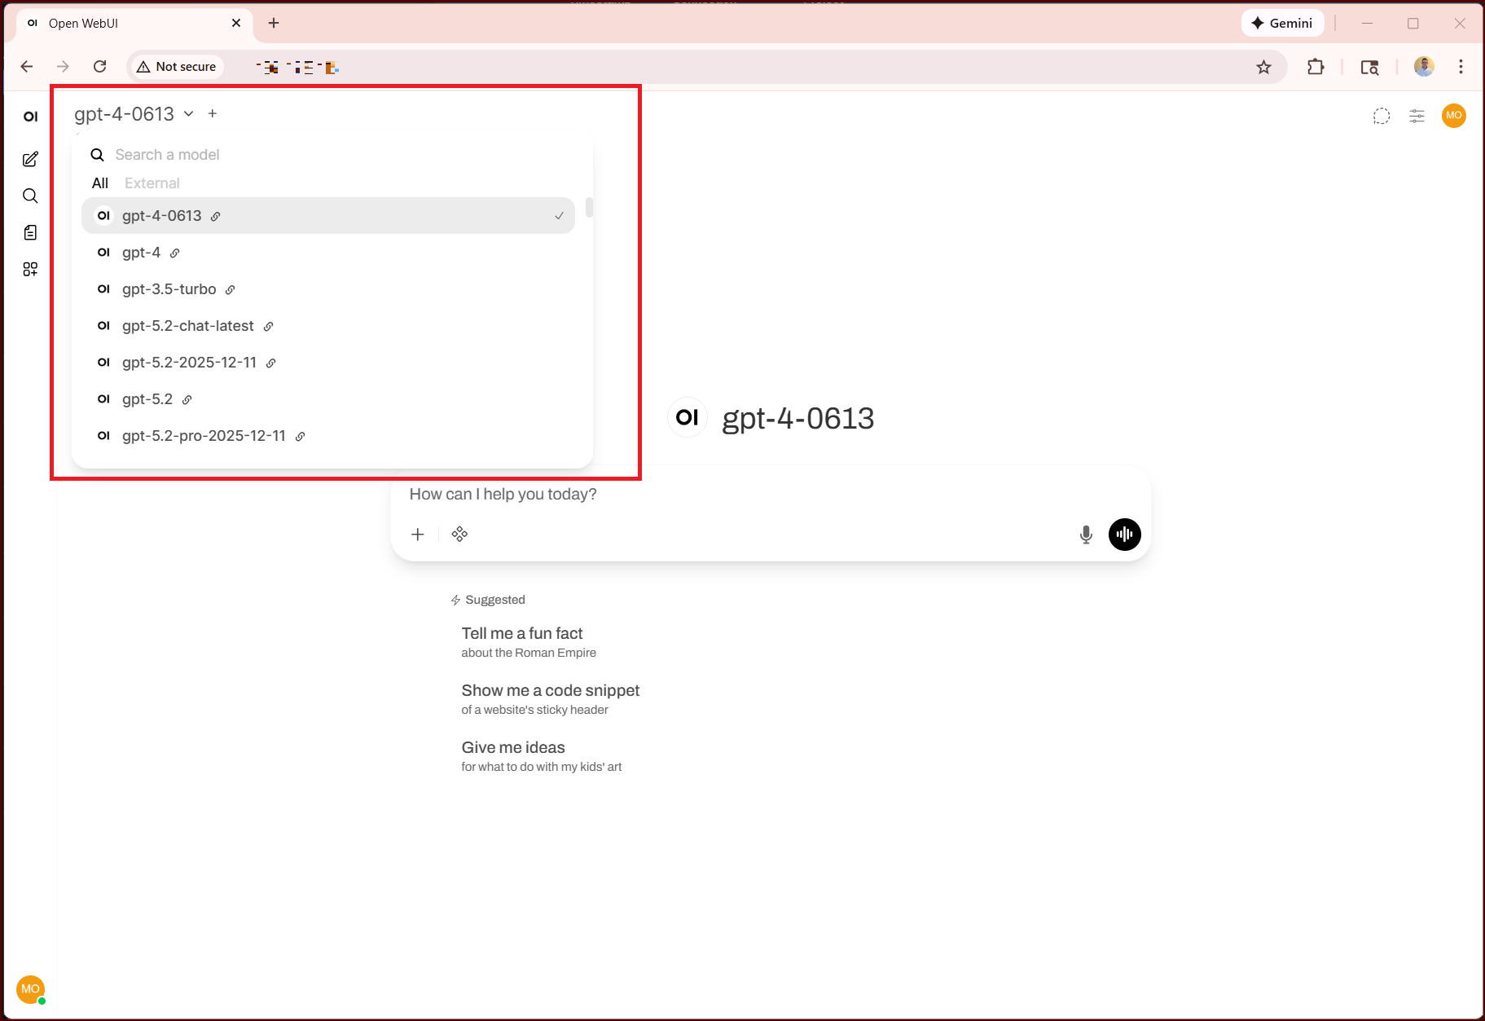Select the gpt-3.5-turbo model option
The height and width of the screenshot is (1021, 1485).
coord(169,289)
